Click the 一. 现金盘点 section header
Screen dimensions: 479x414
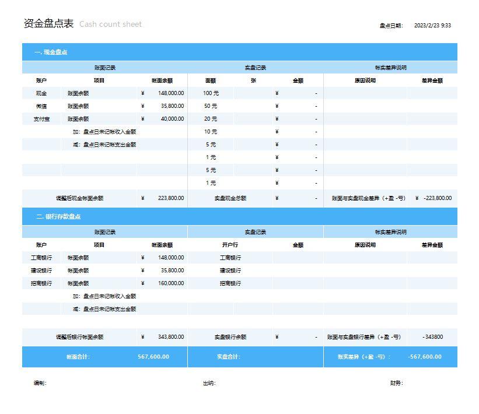(x=51, y=52)
